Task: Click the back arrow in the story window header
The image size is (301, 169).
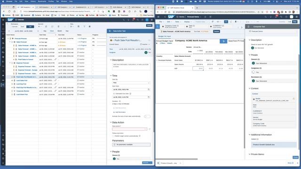Action: tap(165, 17)
